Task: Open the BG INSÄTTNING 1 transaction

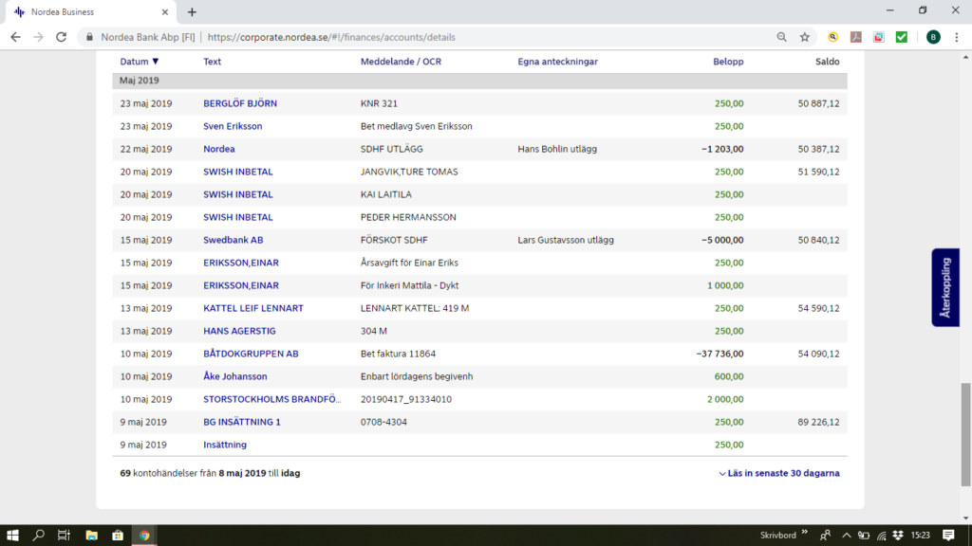Action: [242, 422]
